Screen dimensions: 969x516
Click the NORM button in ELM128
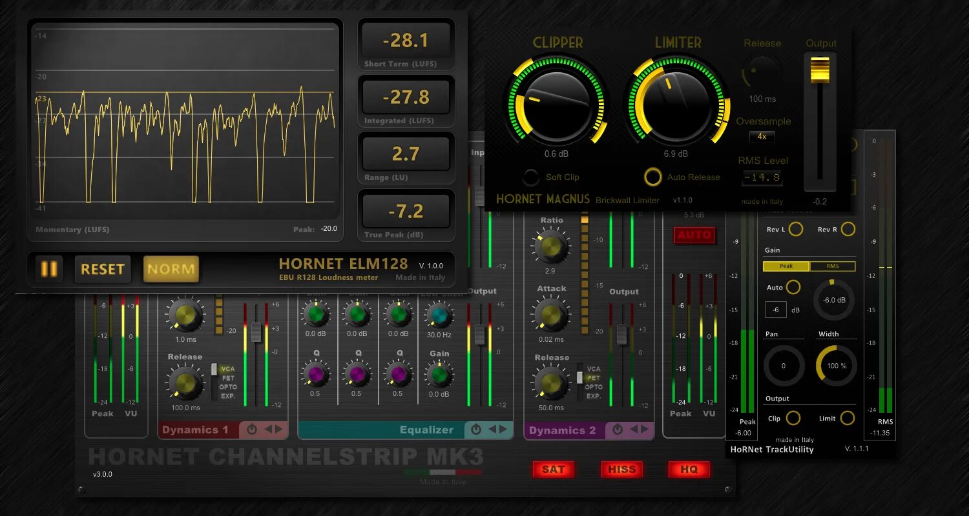coord(171,269)
